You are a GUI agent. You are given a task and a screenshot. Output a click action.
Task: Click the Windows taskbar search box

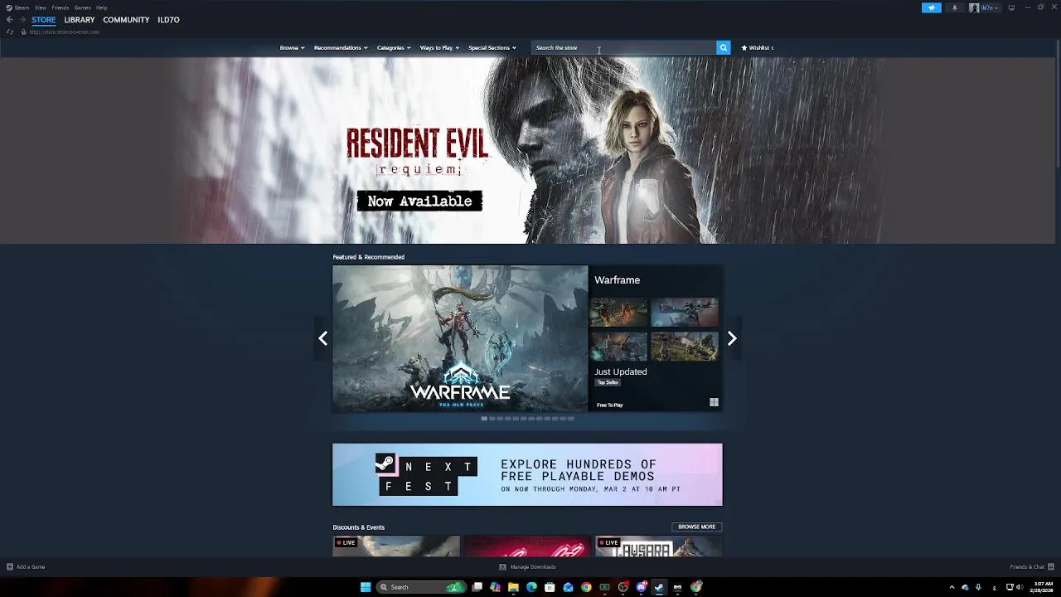421,587
